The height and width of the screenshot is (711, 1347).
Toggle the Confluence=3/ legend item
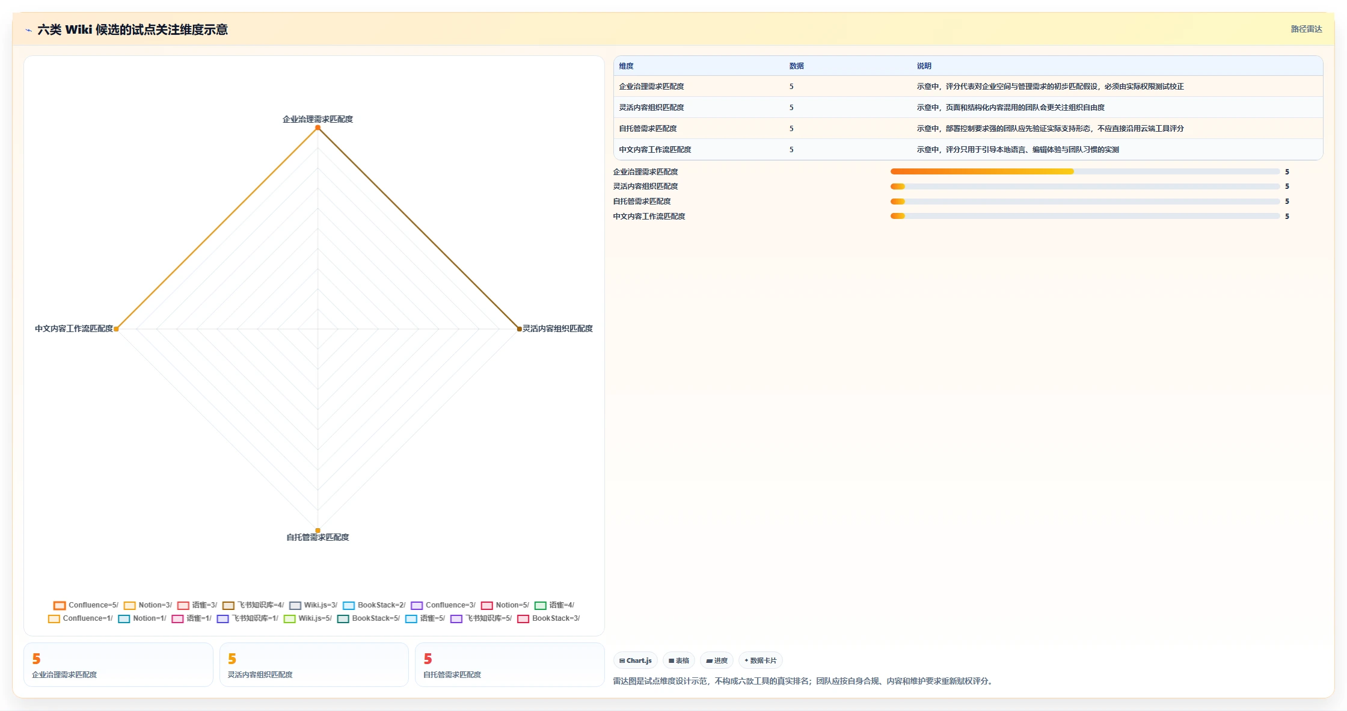point(443,605)
